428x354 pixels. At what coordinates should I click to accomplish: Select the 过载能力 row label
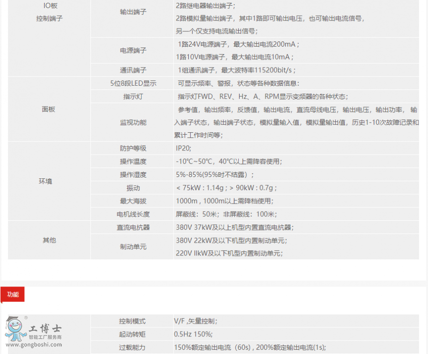[x=133, y=347]
